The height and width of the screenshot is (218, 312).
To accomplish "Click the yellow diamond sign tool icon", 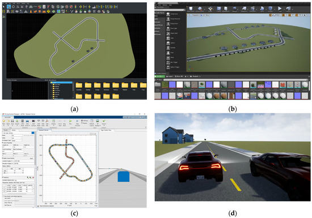I will [x=48, y=11].
